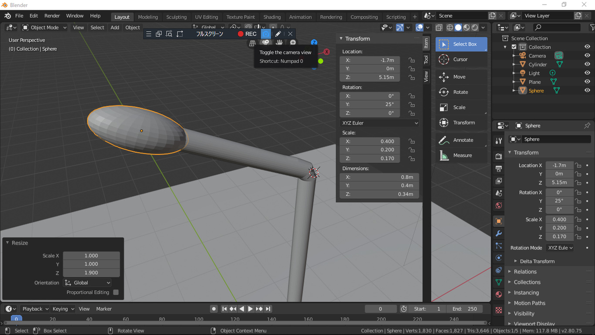
Task: Open the Physics properties tab
Action: click(499, 258)
